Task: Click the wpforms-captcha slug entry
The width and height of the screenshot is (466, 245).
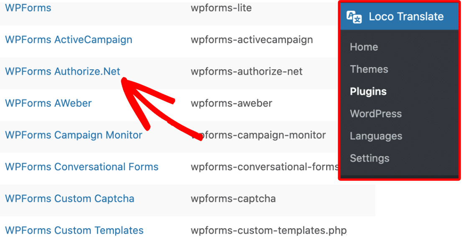Action: click(233, 198)
